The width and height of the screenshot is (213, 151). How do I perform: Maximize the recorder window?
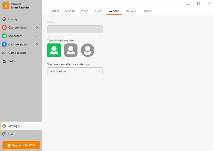coord(198,3)
